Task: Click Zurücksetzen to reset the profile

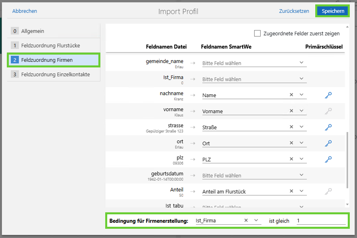Action: click(x=294, y=11)
